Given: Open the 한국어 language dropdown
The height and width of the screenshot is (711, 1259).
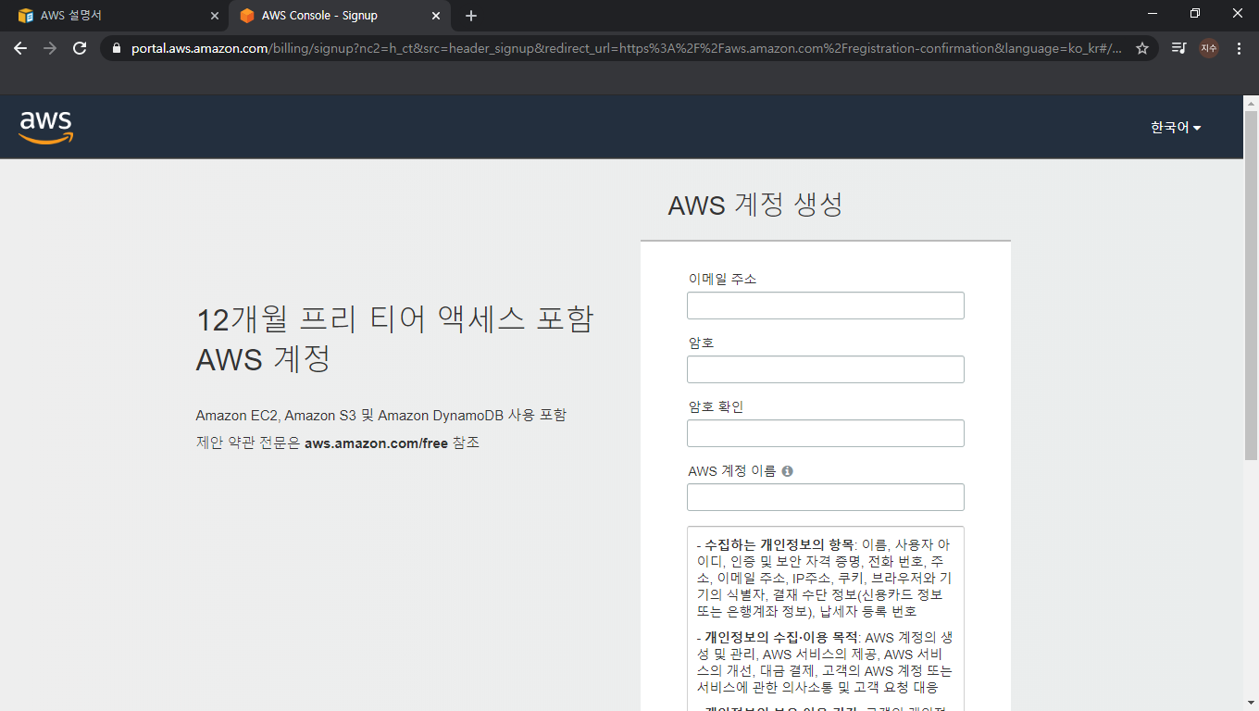Looking at the screenshot, I should 1176,128.
